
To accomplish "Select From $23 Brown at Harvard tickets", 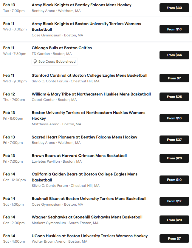I will click(x=174, y=158).
